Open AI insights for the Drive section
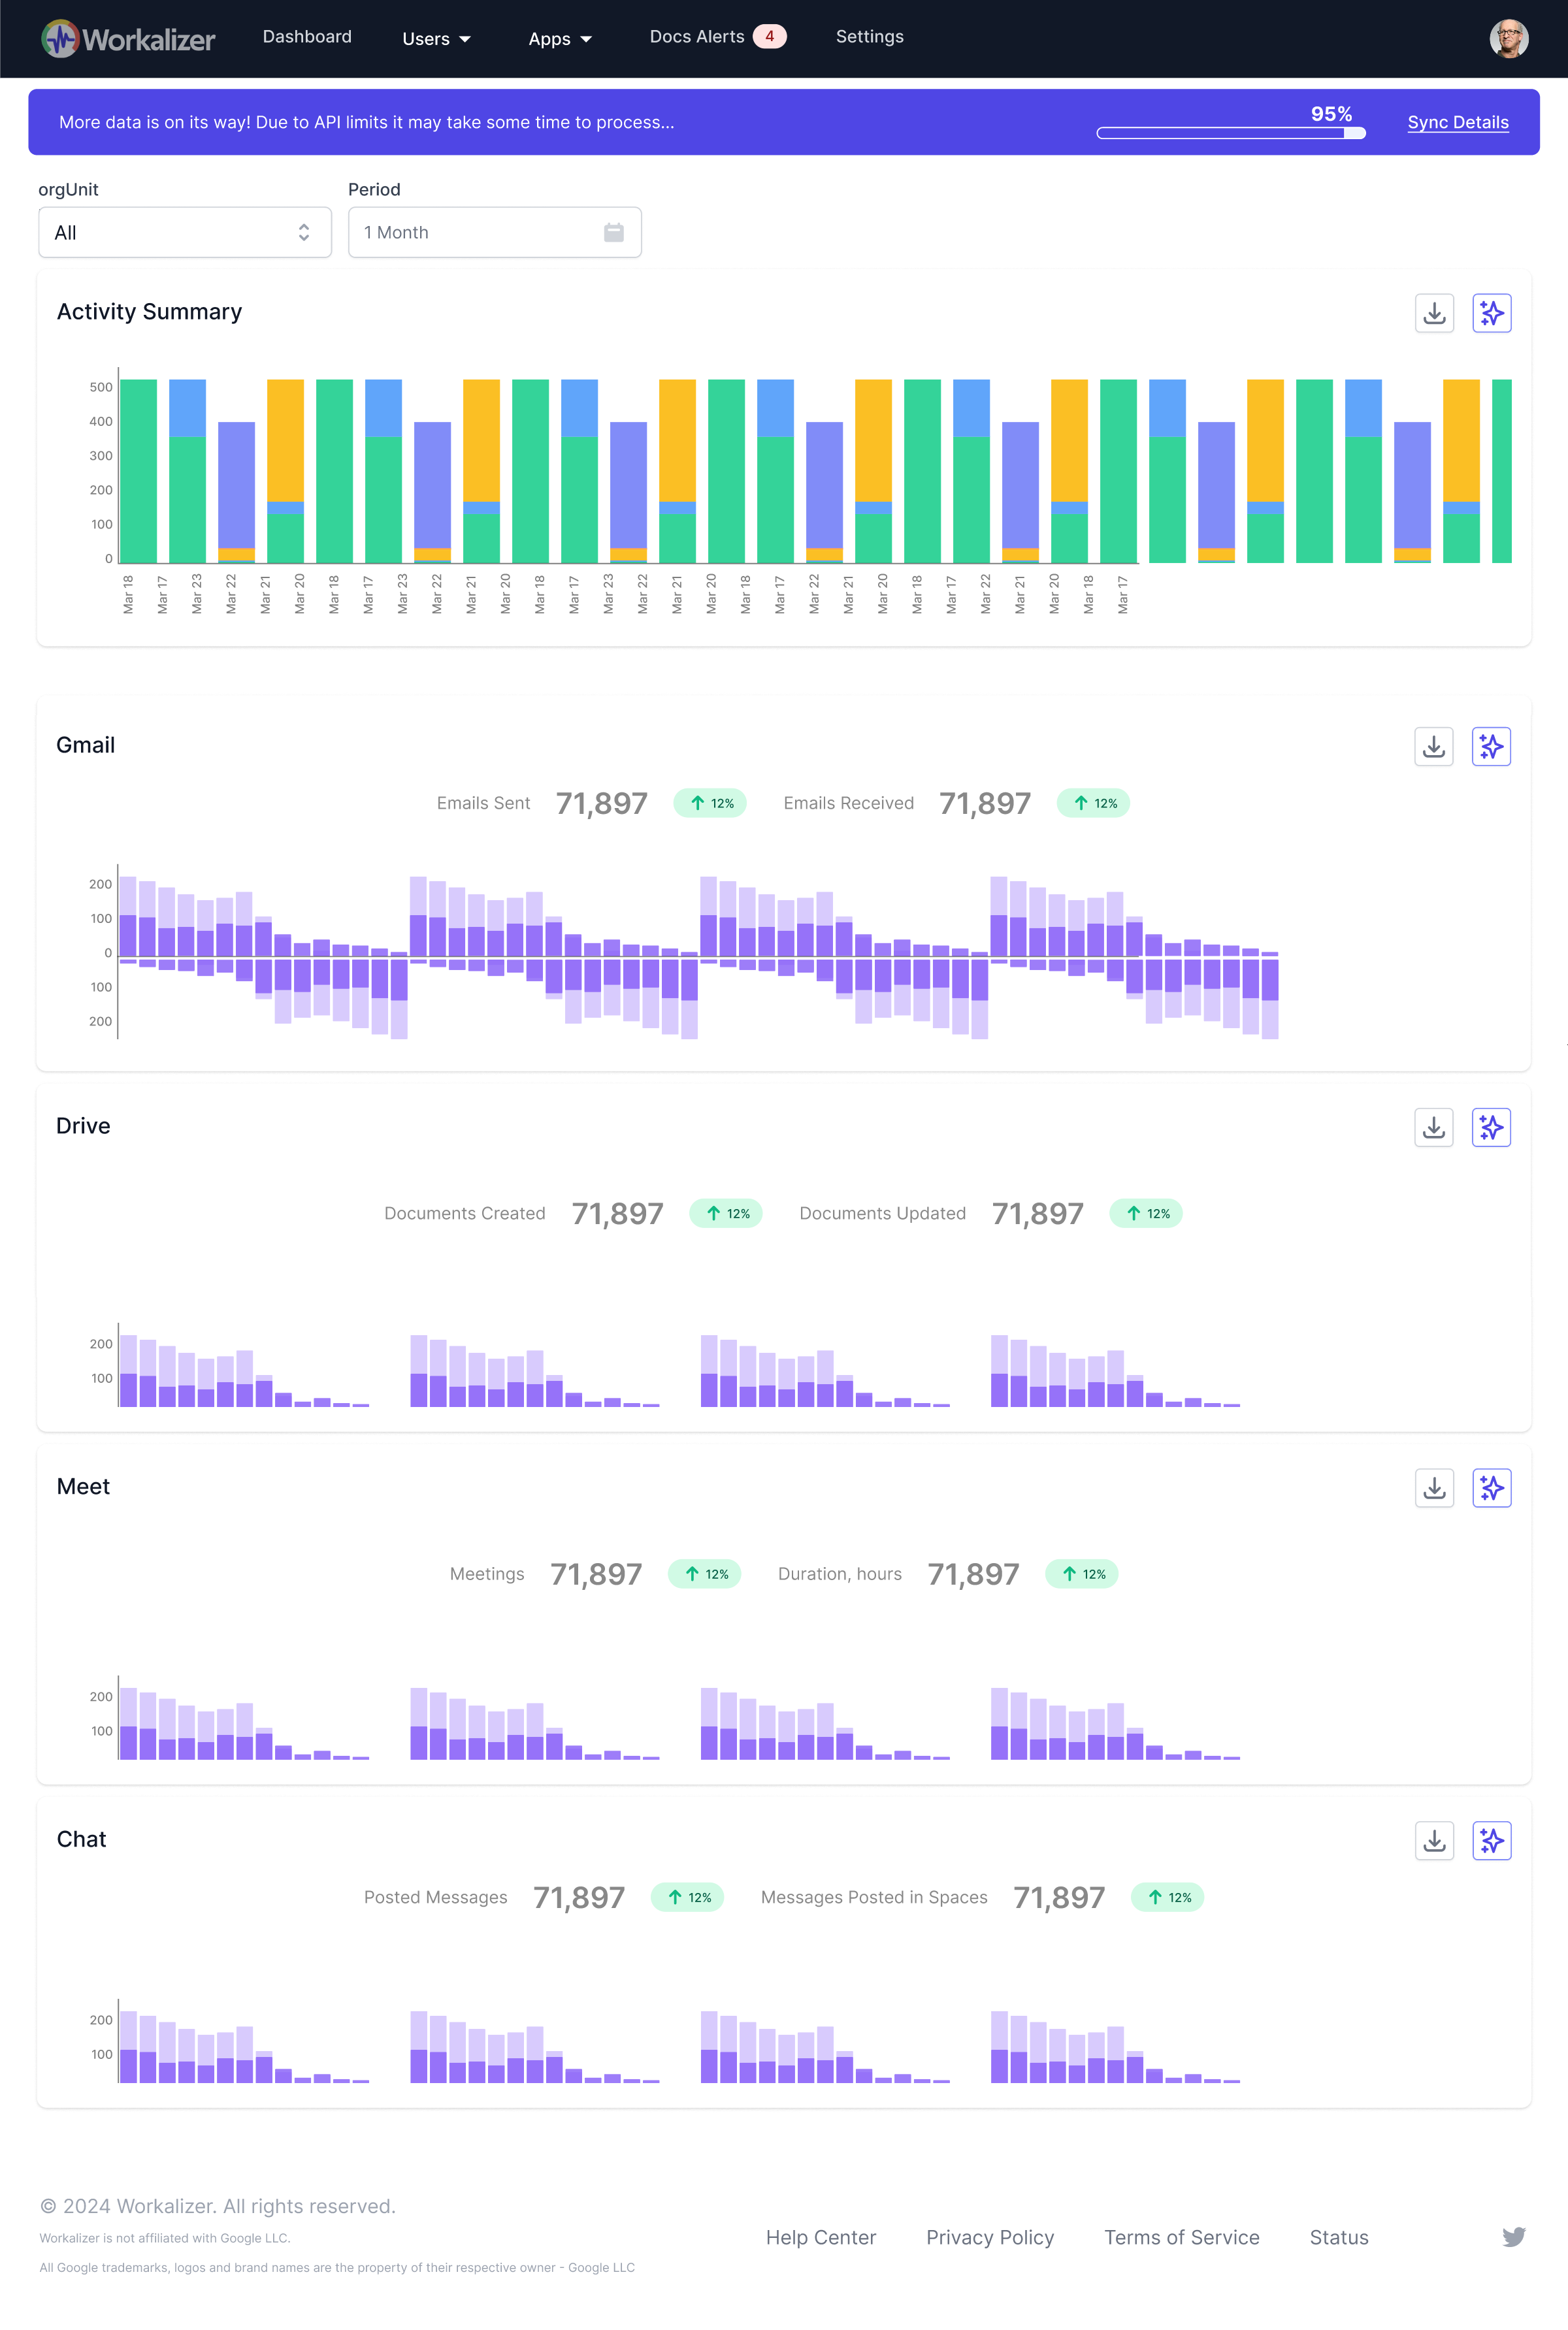The image size is (1568, 2330). (x=1491, y=1127)
